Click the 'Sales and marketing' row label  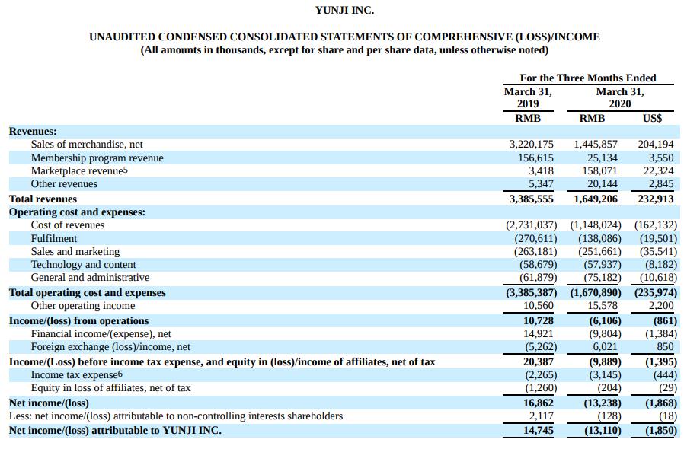coord(75,251)
